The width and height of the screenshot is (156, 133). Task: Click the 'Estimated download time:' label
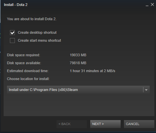tap(28, 71)
